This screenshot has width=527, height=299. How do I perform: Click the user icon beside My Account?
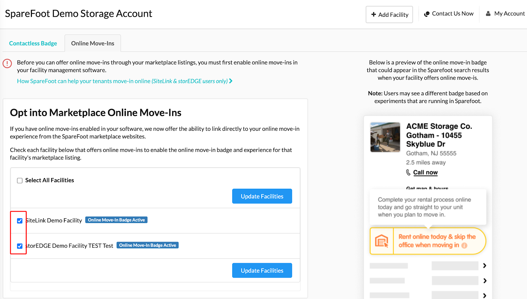tap(488, 14)
